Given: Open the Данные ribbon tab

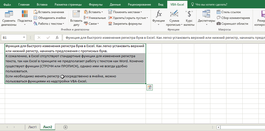Looking at the screenshot, I should click(x=115, y=5).
